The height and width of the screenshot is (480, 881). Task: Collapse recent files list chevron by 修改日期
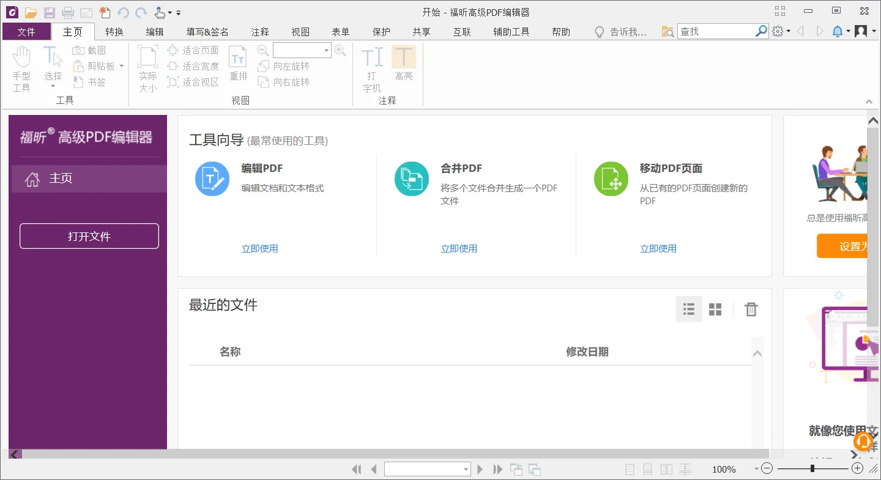pos(757,353)
